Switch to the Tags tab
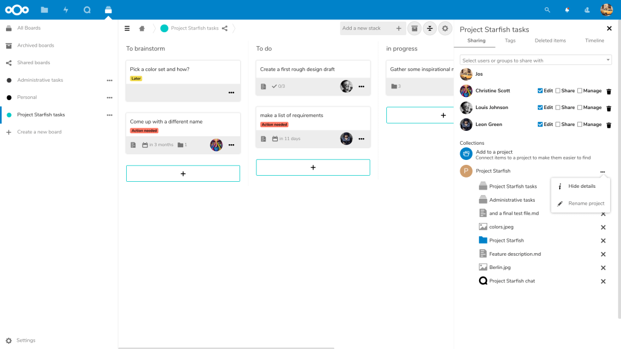 (510, 41)
